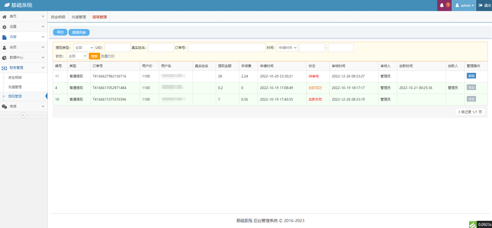492x228 pixels.
Task: Switch to the 资金明细 tab
Action: [58, 17]
